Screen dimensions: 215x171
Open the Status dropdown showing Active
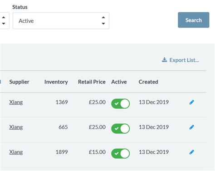tap(61, 21)
